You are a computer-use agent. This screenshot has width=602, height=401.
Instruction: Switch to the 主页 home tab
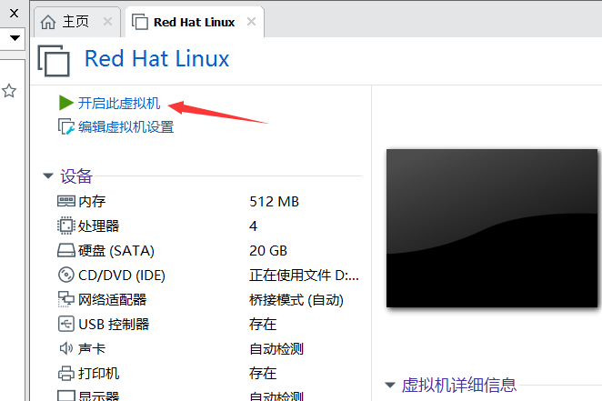click(76, 22)
